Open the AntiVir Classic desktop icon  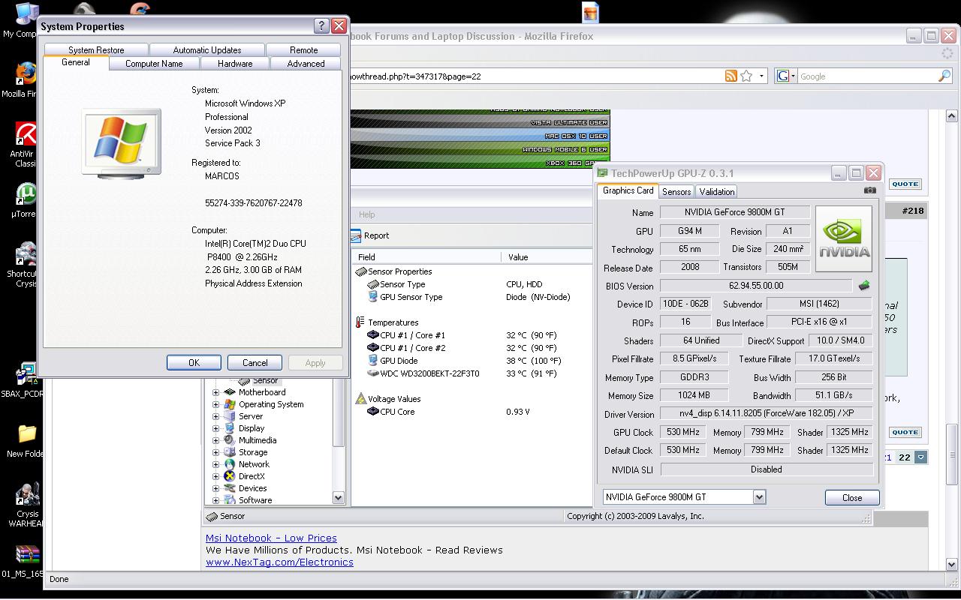[26, 135]
